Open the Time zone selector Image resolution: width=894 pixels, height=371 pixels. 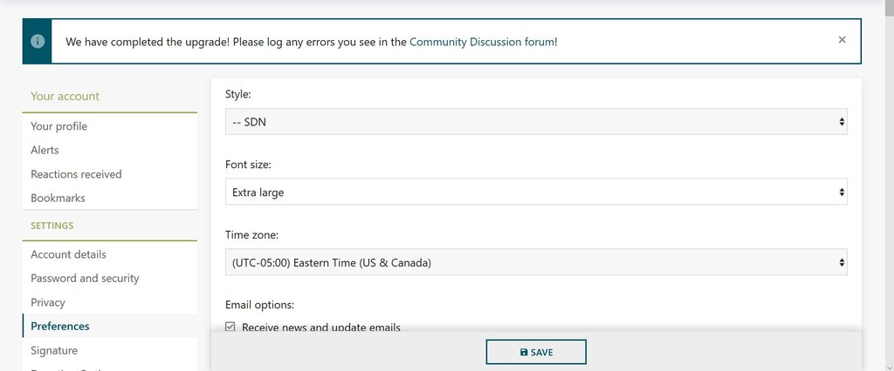(535, 261)
